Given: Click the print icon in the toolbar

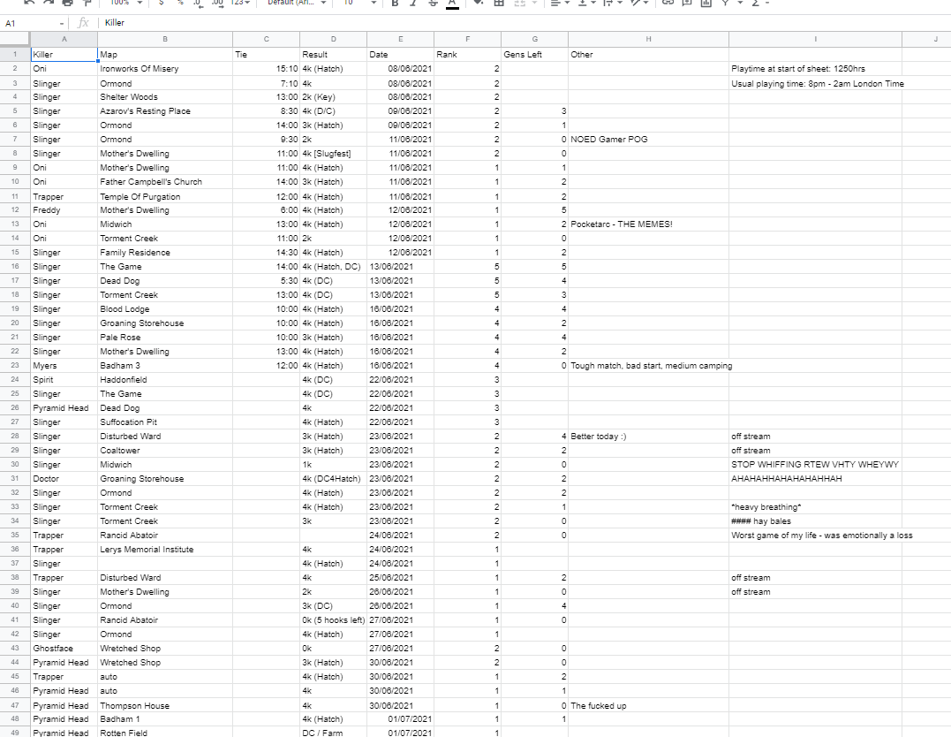Looking at the screenshot, I should [67, 3].
